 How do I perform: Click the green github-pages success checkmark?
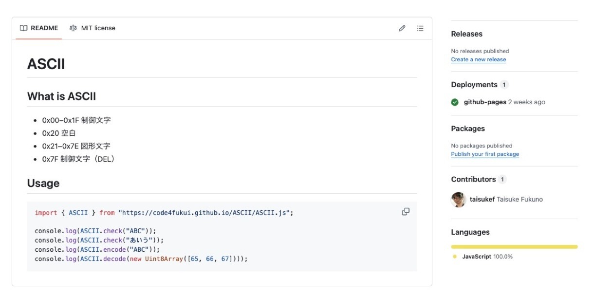point(455,102)
